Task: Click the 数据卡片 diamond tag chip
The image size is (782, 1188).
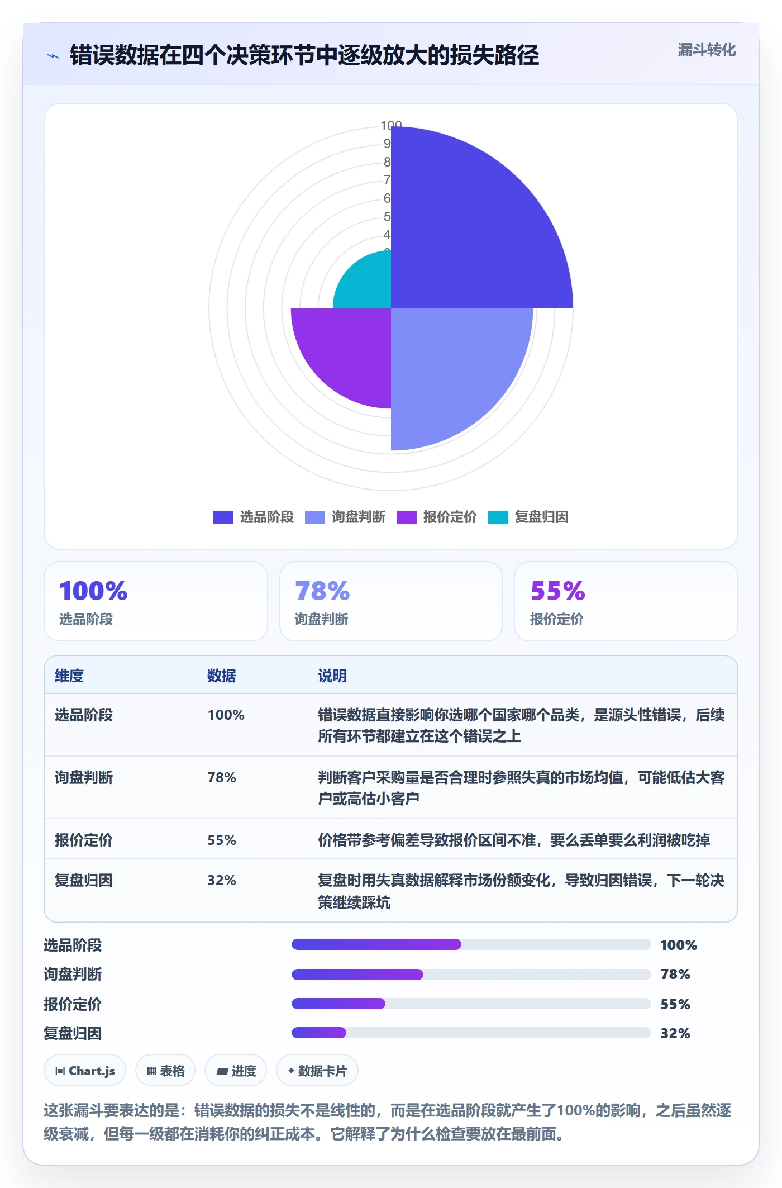Action: pos(317,1071)
